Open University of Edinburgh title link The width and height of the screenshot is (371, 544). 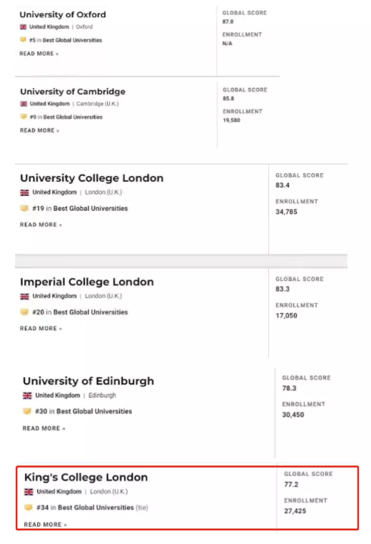tap(88, 381)
